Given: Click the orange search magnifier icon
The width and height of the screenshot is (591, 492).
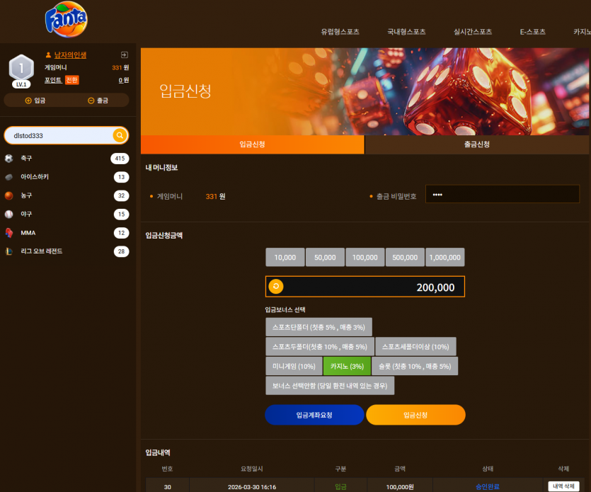Looking at the screenshot, I should (120, 135).
